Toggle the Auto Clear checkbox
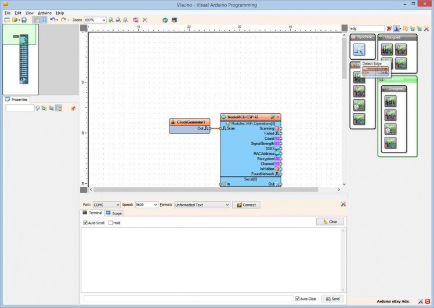Screen dimensions: 434x308 298,299
